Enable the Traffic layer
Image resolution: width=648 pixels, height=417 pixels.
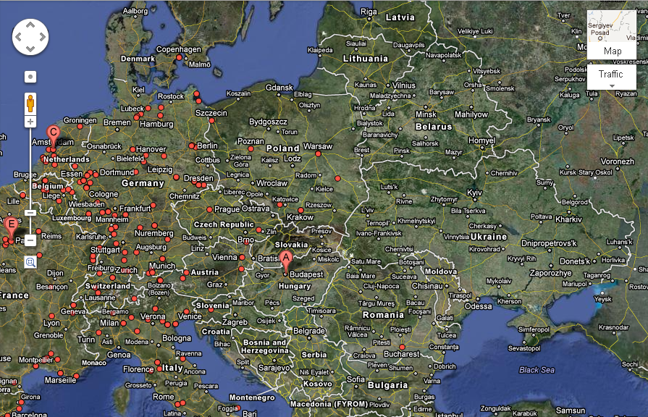611,75
